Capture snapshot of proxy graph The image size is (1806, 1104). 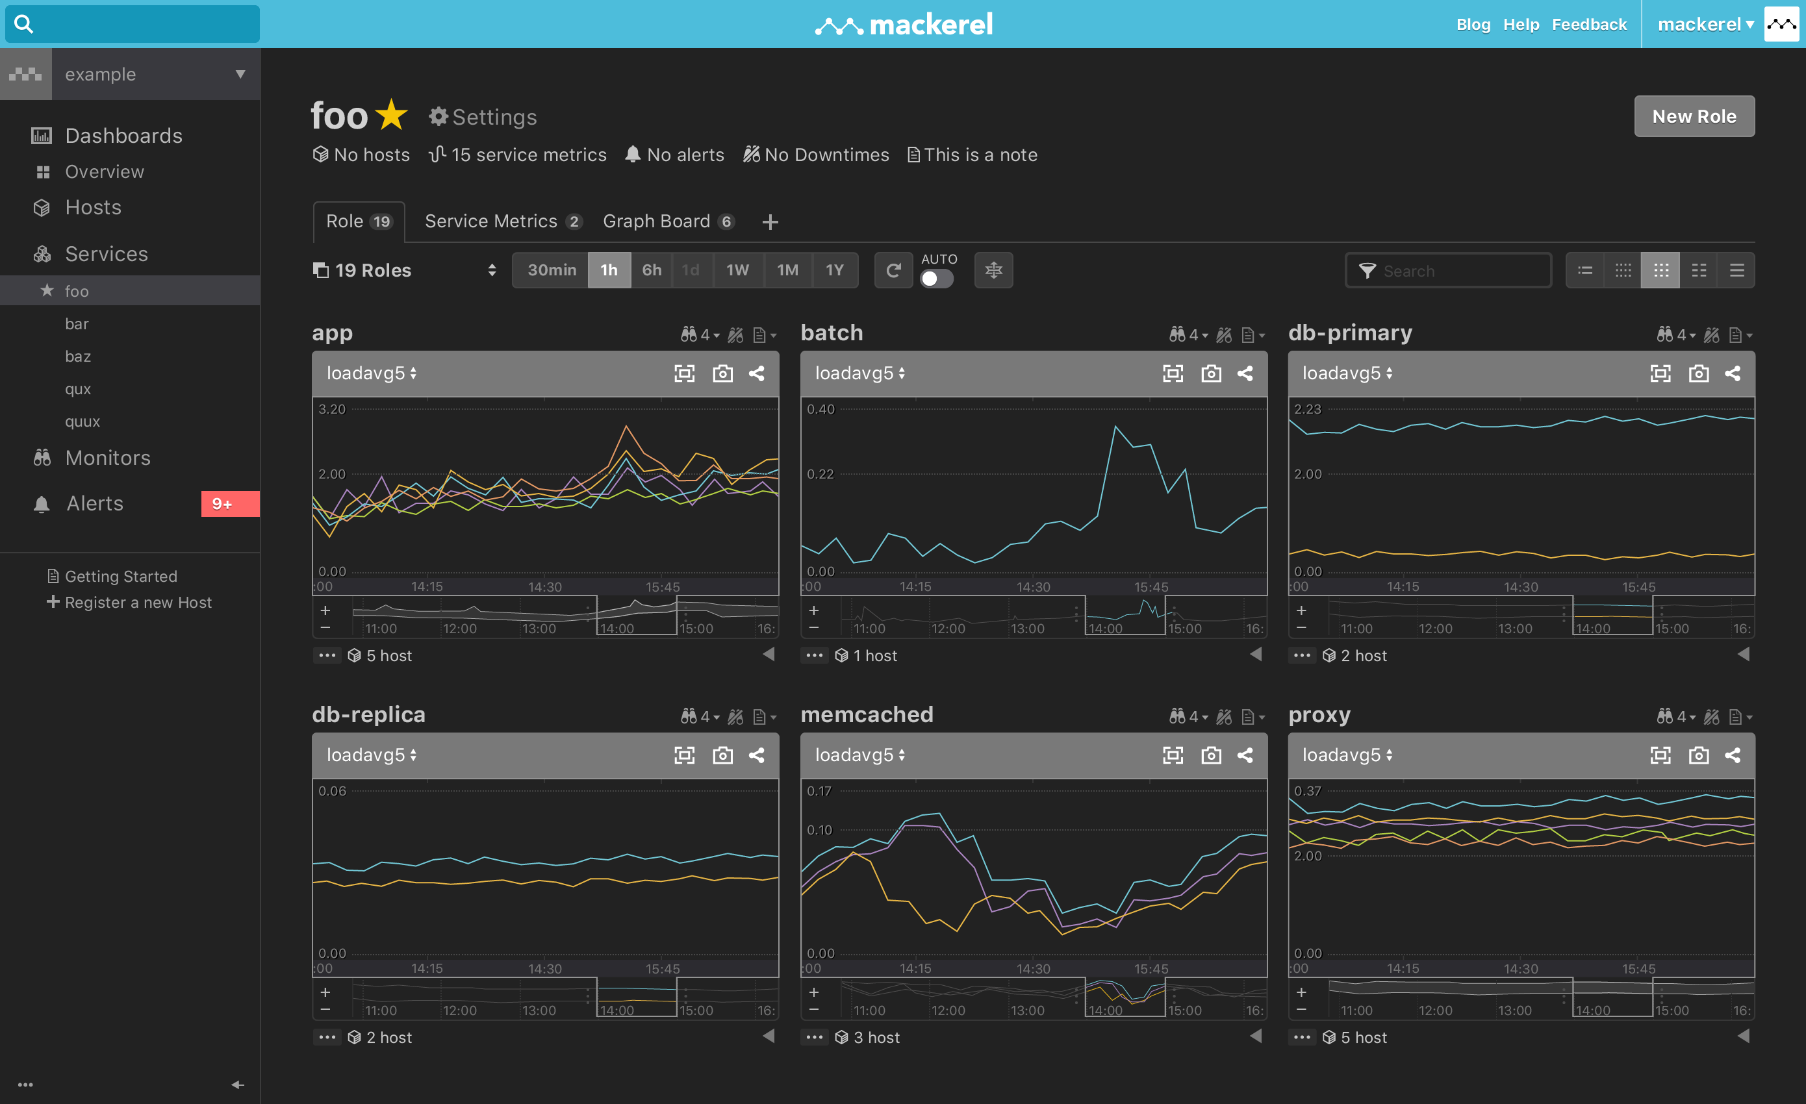coord(1698,755)
